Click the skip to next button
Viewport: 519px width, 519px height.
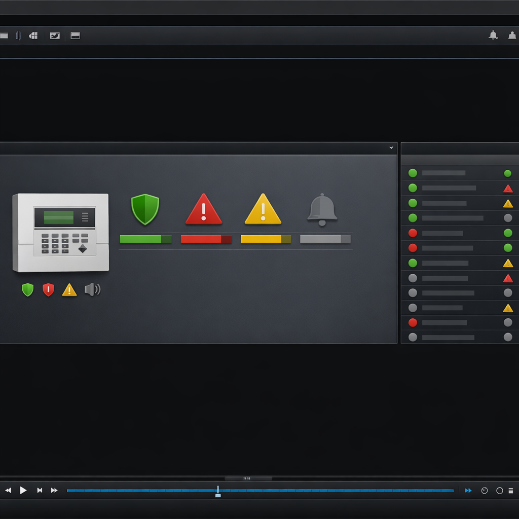coord(40,490)
